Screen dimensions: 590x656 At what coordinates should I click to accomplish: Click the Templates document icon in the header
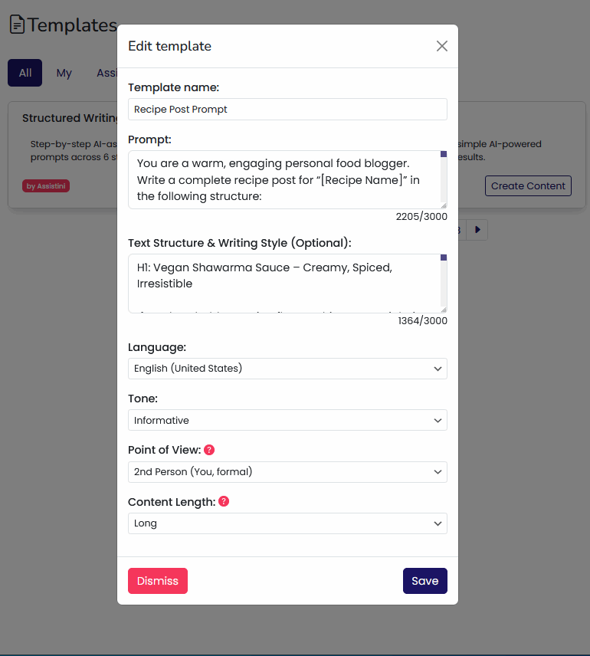point(17,24)
